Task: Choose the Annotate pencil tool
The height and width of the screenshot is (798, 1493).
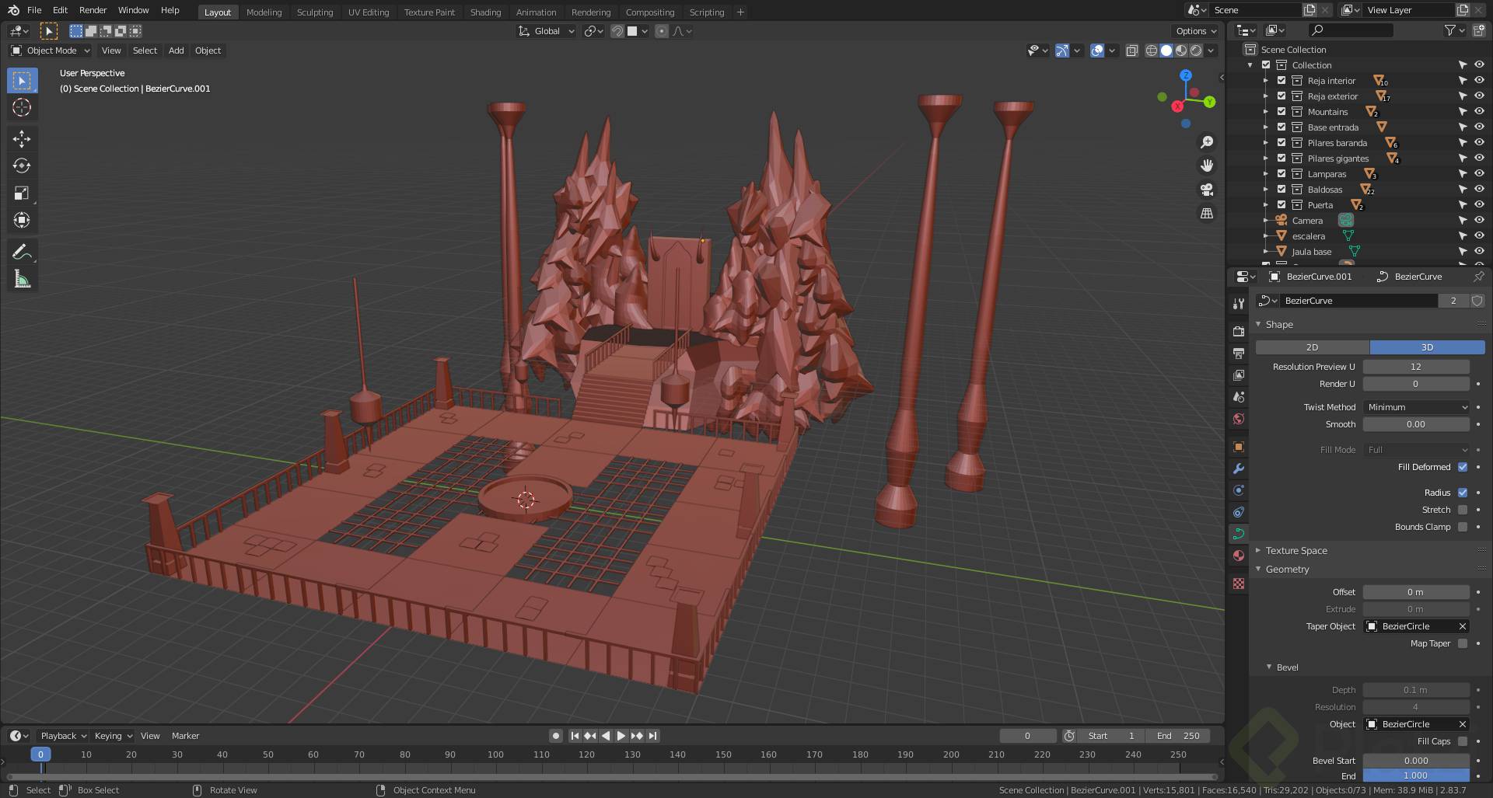Action: pos(22,252)
